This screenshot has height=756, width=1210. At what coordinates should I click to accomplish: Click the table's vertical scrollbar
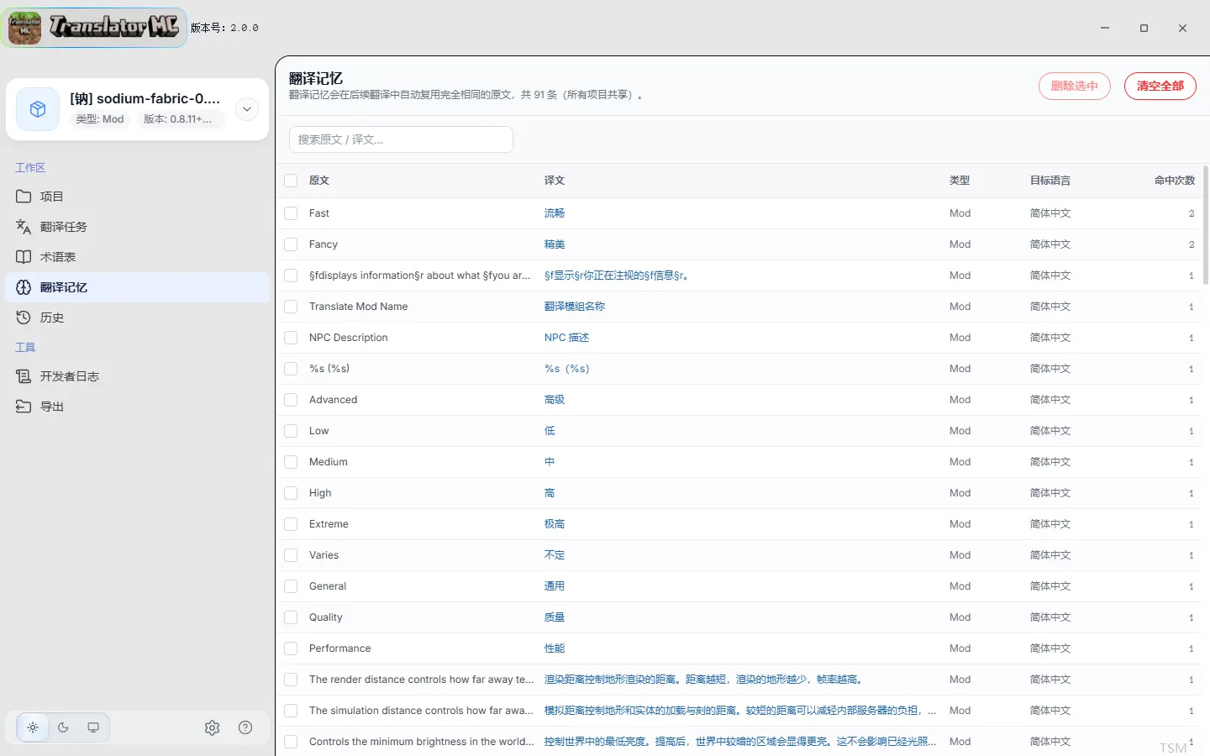click(x=1206, y=225)
